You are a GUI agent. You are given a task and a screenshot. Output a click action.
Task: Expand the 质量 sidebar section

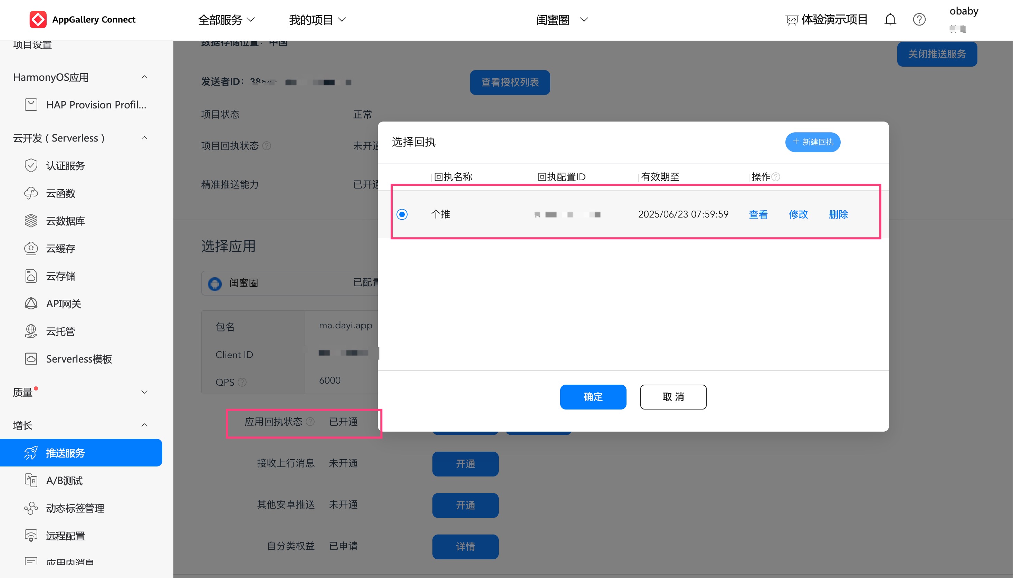[144, 392]
